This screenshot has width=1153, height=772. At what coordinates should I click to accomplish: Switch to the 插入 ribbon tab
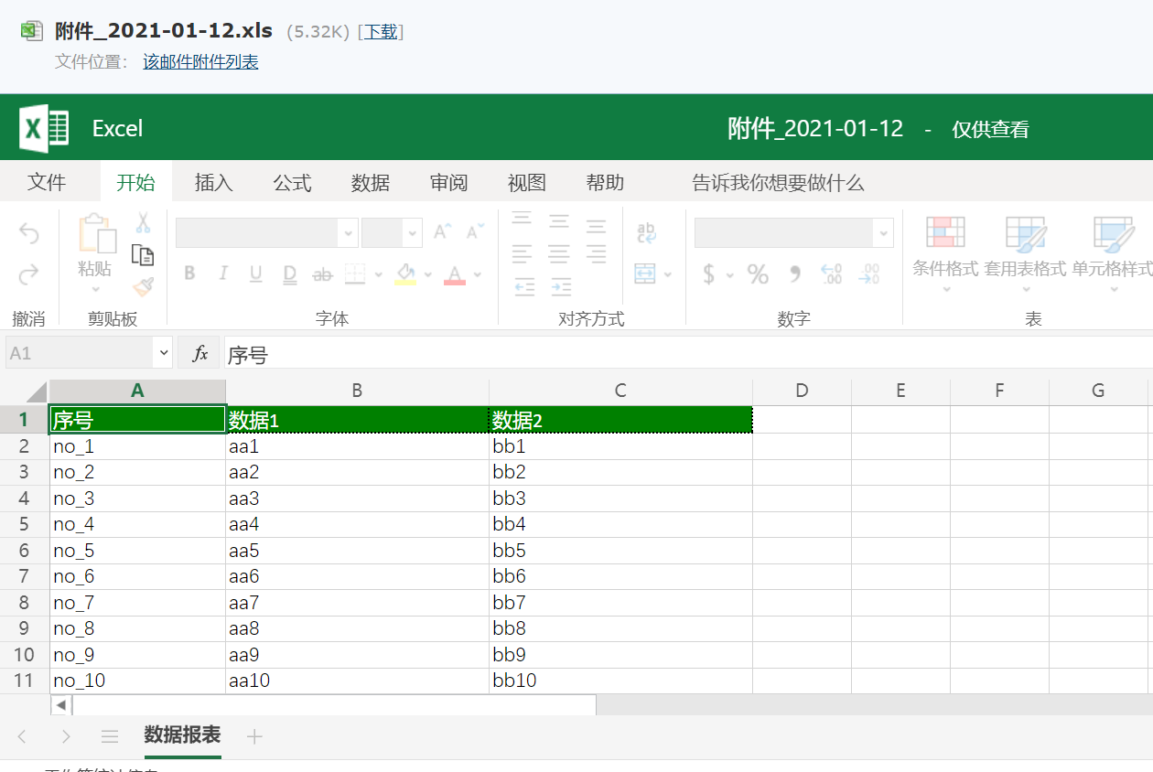coord(213,182)
